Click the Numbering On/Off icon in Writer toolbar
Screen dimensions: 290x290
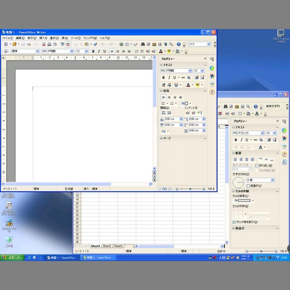pos(137,51)
